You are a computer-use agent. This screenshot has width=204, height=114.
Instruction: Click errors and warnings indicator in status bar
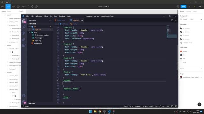coord(26,106)
